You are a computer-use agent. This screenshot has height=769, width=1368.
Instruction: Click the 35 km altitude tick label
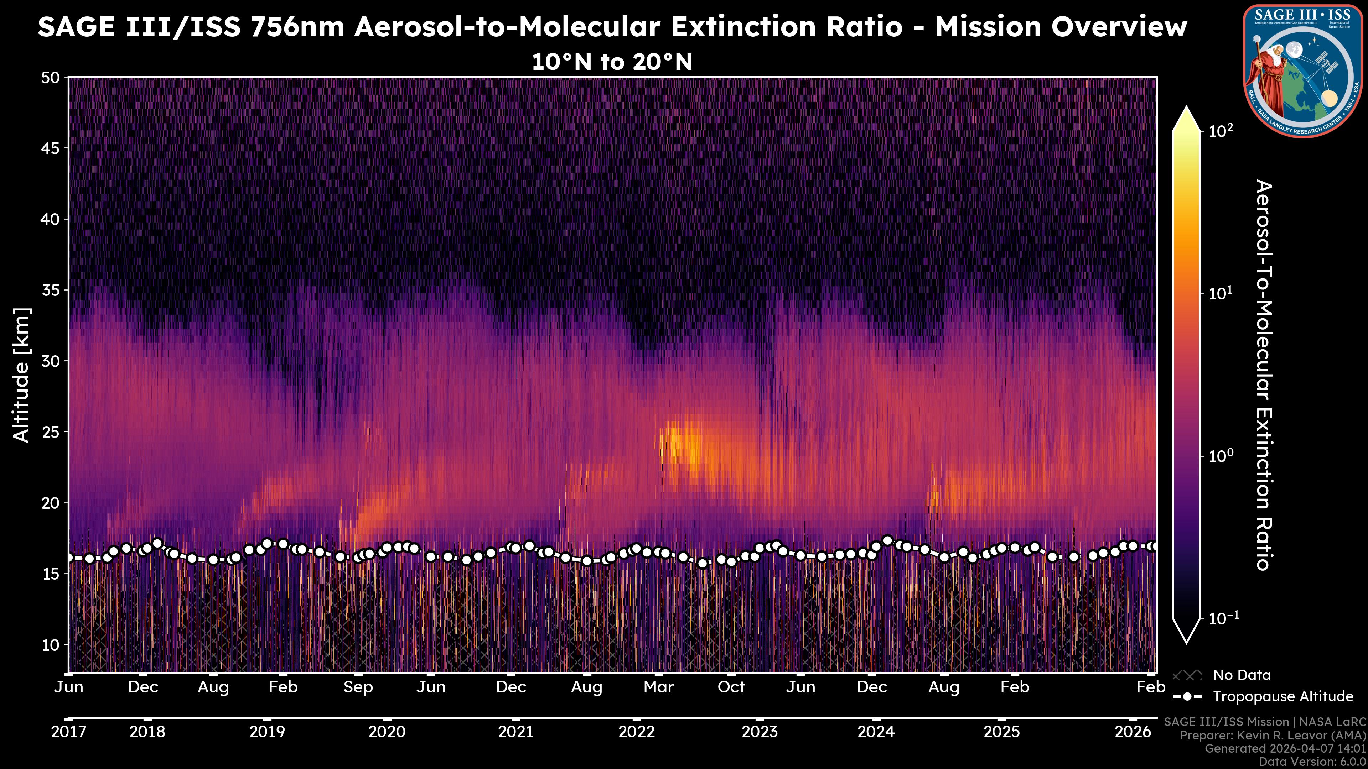(51, 290)
